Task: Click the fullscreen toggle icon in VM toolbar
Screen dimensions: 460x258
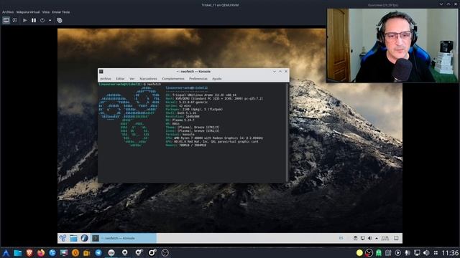Action: pyautogui.click(x=60, y=21)
